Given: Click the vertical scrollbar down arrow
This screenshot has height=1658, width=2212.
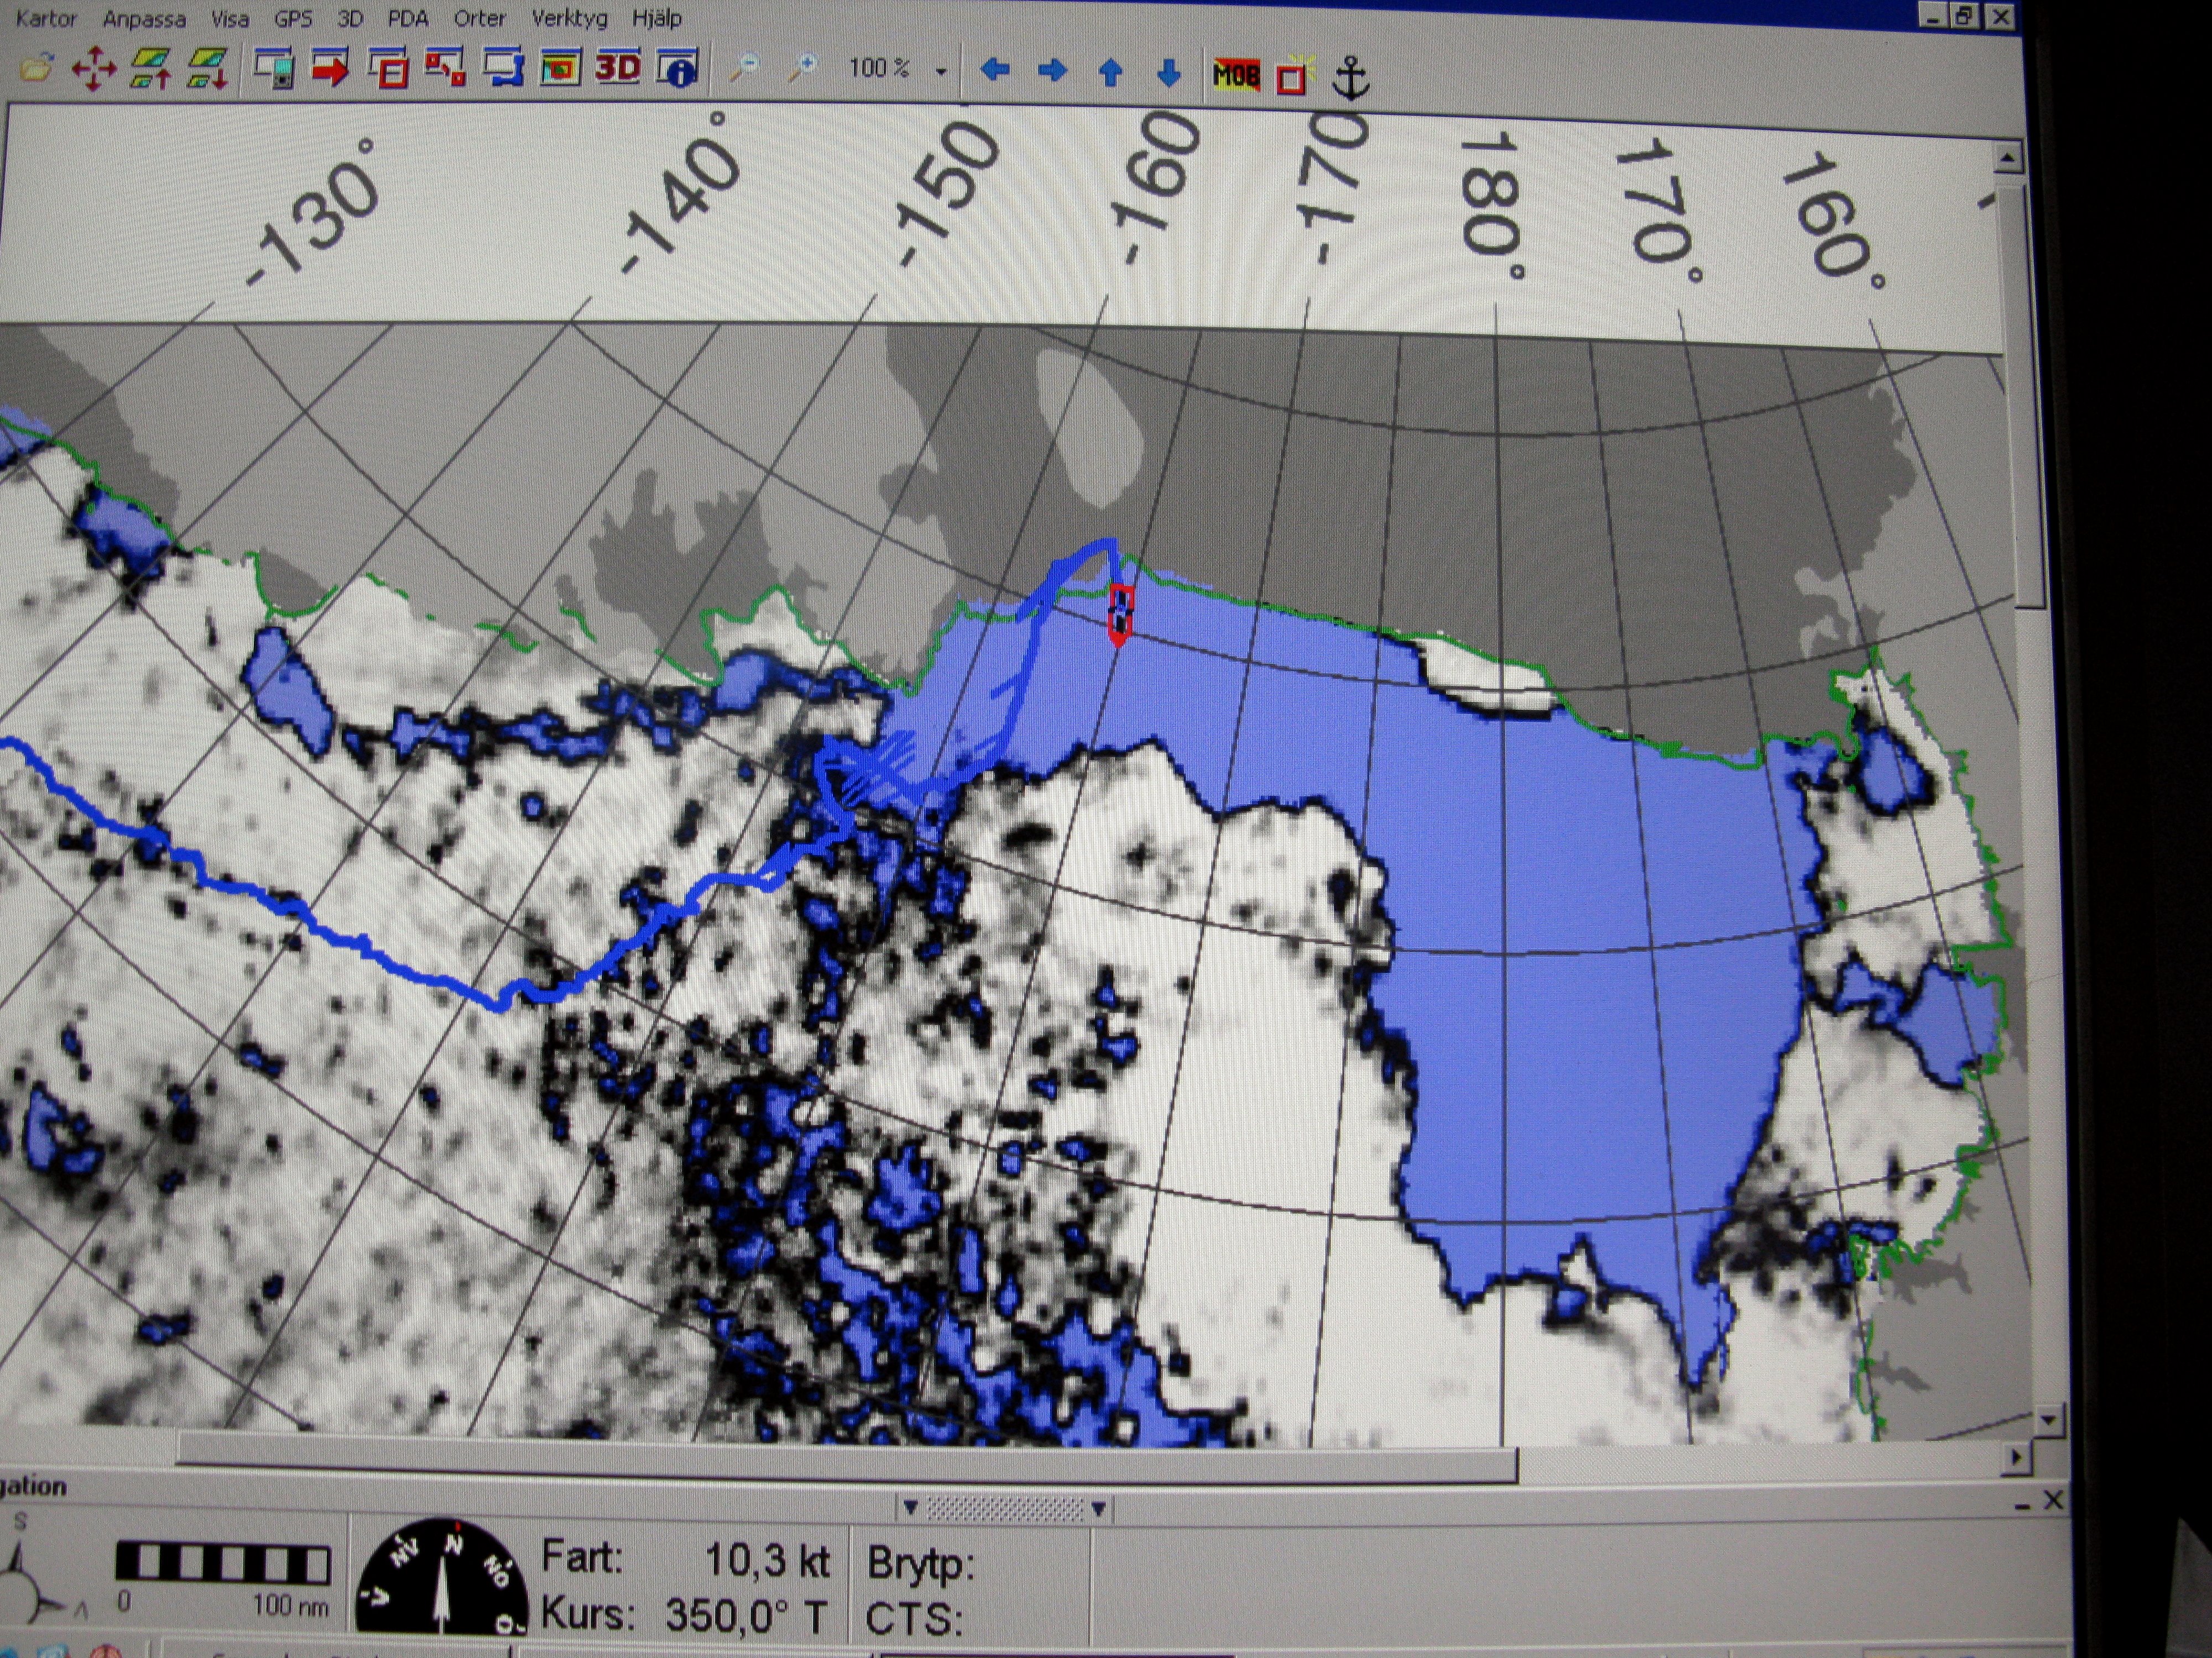Looking at the screenshot, I should point(2049,1419).
